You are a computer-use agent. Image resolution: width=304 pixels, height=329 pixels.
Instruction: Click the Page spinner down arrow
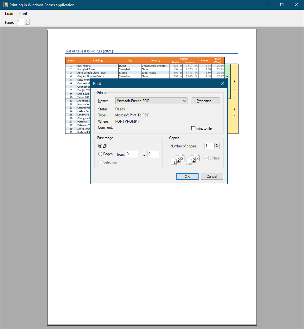coord(27,23)
